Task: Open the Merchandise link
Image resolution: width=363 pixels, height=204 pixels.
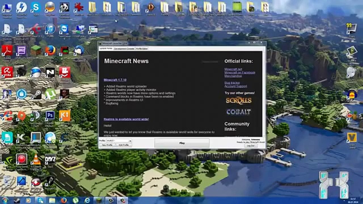Action: [233, 76]
